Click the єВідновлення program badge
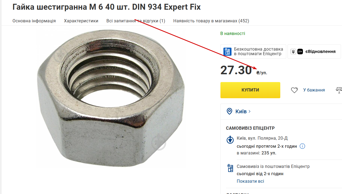Viewport: 342px width, 194px height. [314, 52]
